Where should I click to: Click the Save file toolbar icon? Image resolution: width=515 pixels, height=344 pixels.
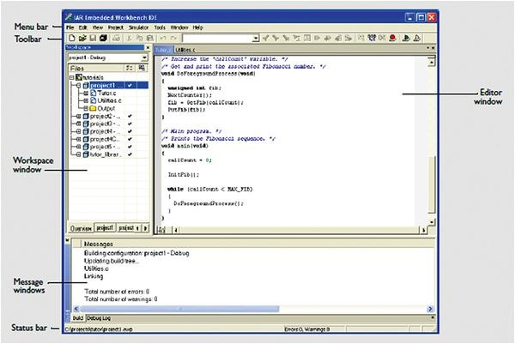[92, 39]
